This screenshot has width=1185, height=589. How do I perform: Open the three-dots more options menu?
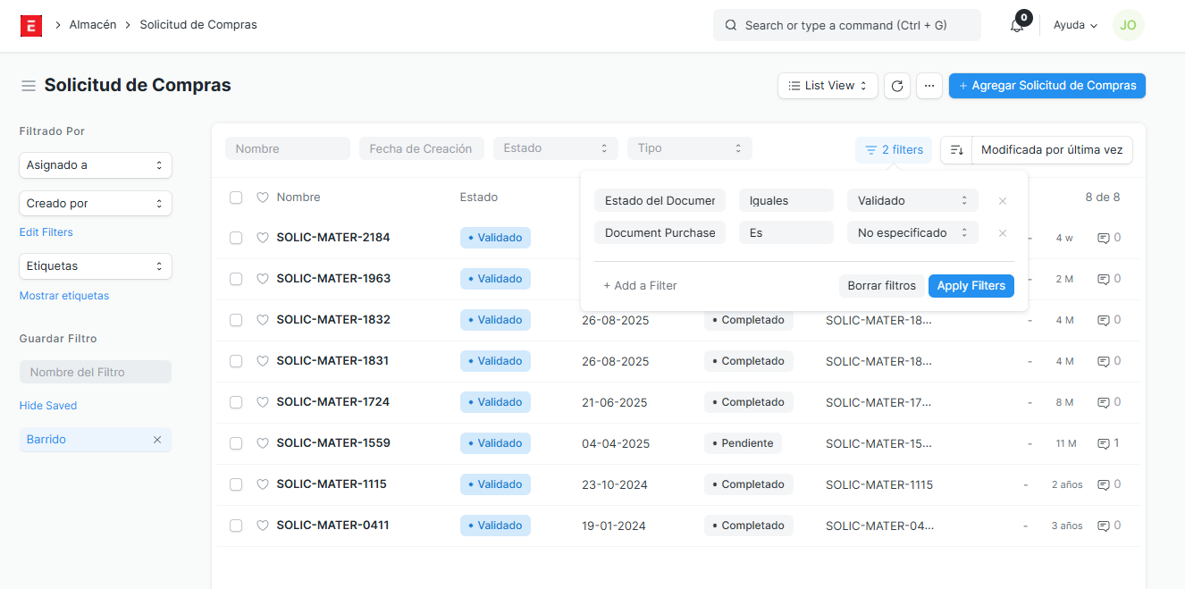pyautogui.click(x=929, y=86)
